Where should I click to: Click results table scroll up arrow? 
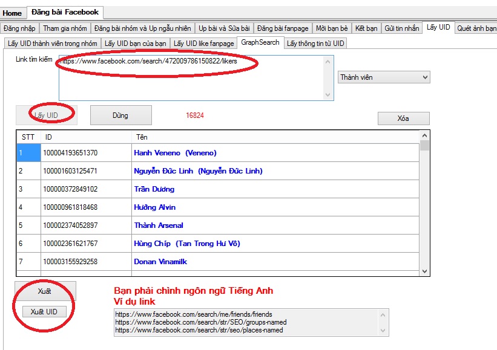[425, 135]
